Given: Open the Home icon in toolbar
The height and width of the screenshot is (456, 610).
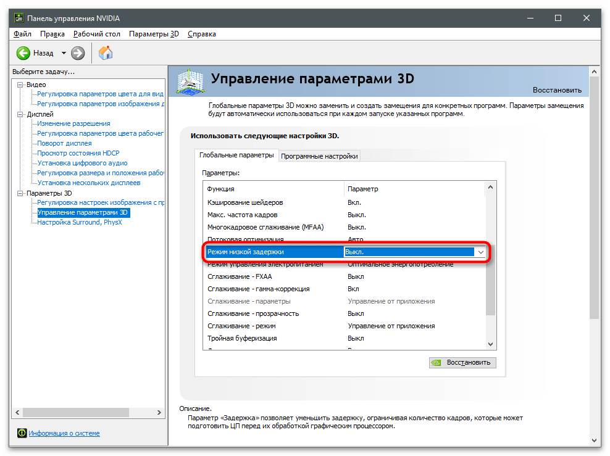Looking at the screenshot, I should [106, 53].
